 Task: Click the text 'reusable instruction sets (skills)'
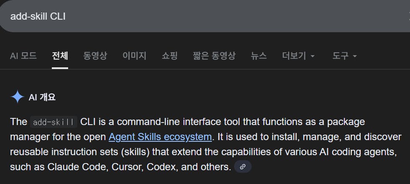[x=80, y=152]
